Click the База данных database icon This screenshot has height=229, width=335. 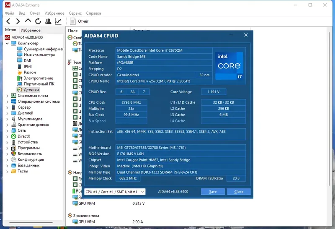pos(13,165)
